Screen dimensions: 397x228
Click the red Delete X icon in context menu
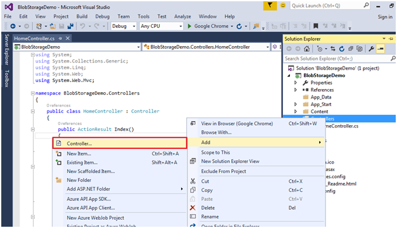192,208
